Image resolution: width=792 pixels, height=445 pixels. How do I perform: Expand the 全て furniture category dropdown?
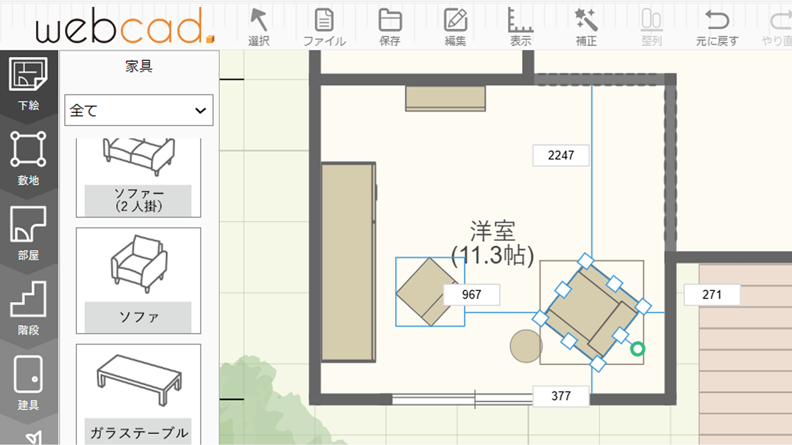click(139, 110)
